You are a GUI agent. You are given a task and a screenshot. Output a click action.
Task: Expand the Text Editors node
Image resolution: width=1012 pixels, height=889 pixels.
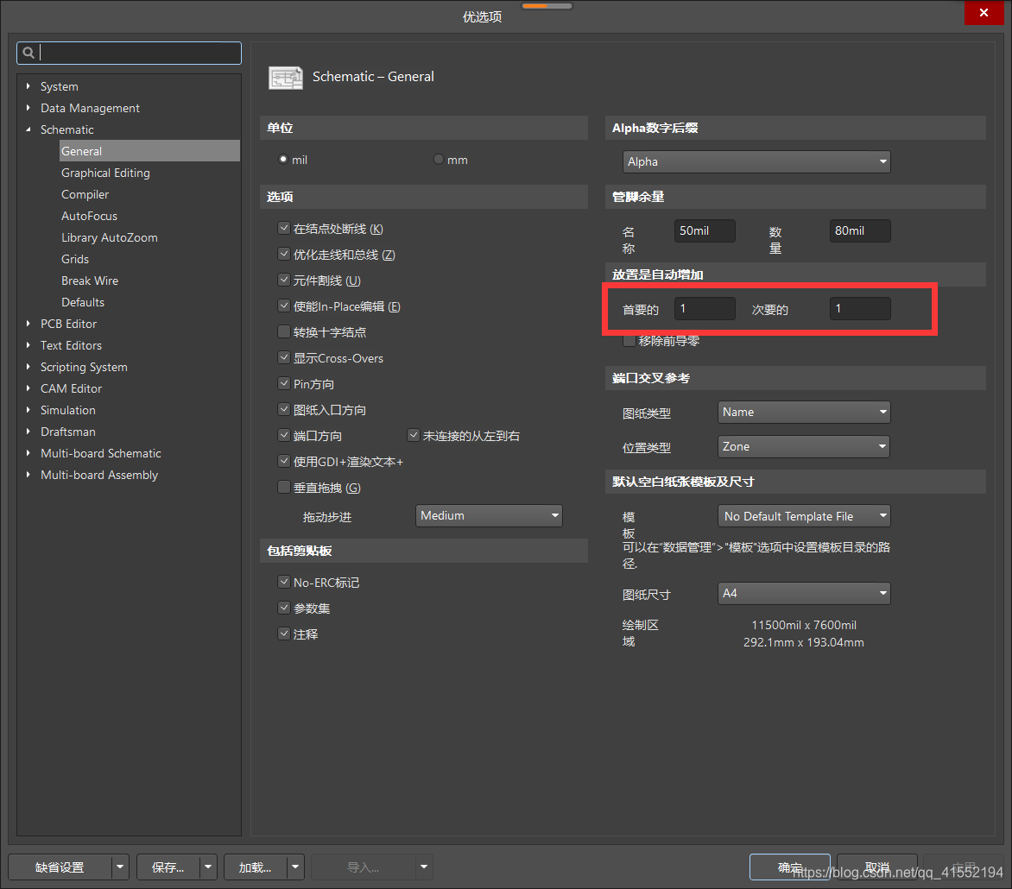coord(28,345)
